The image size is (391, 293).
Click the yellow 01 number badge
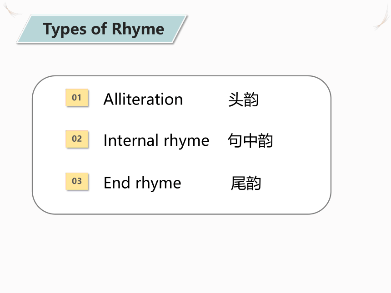[77, 97]
